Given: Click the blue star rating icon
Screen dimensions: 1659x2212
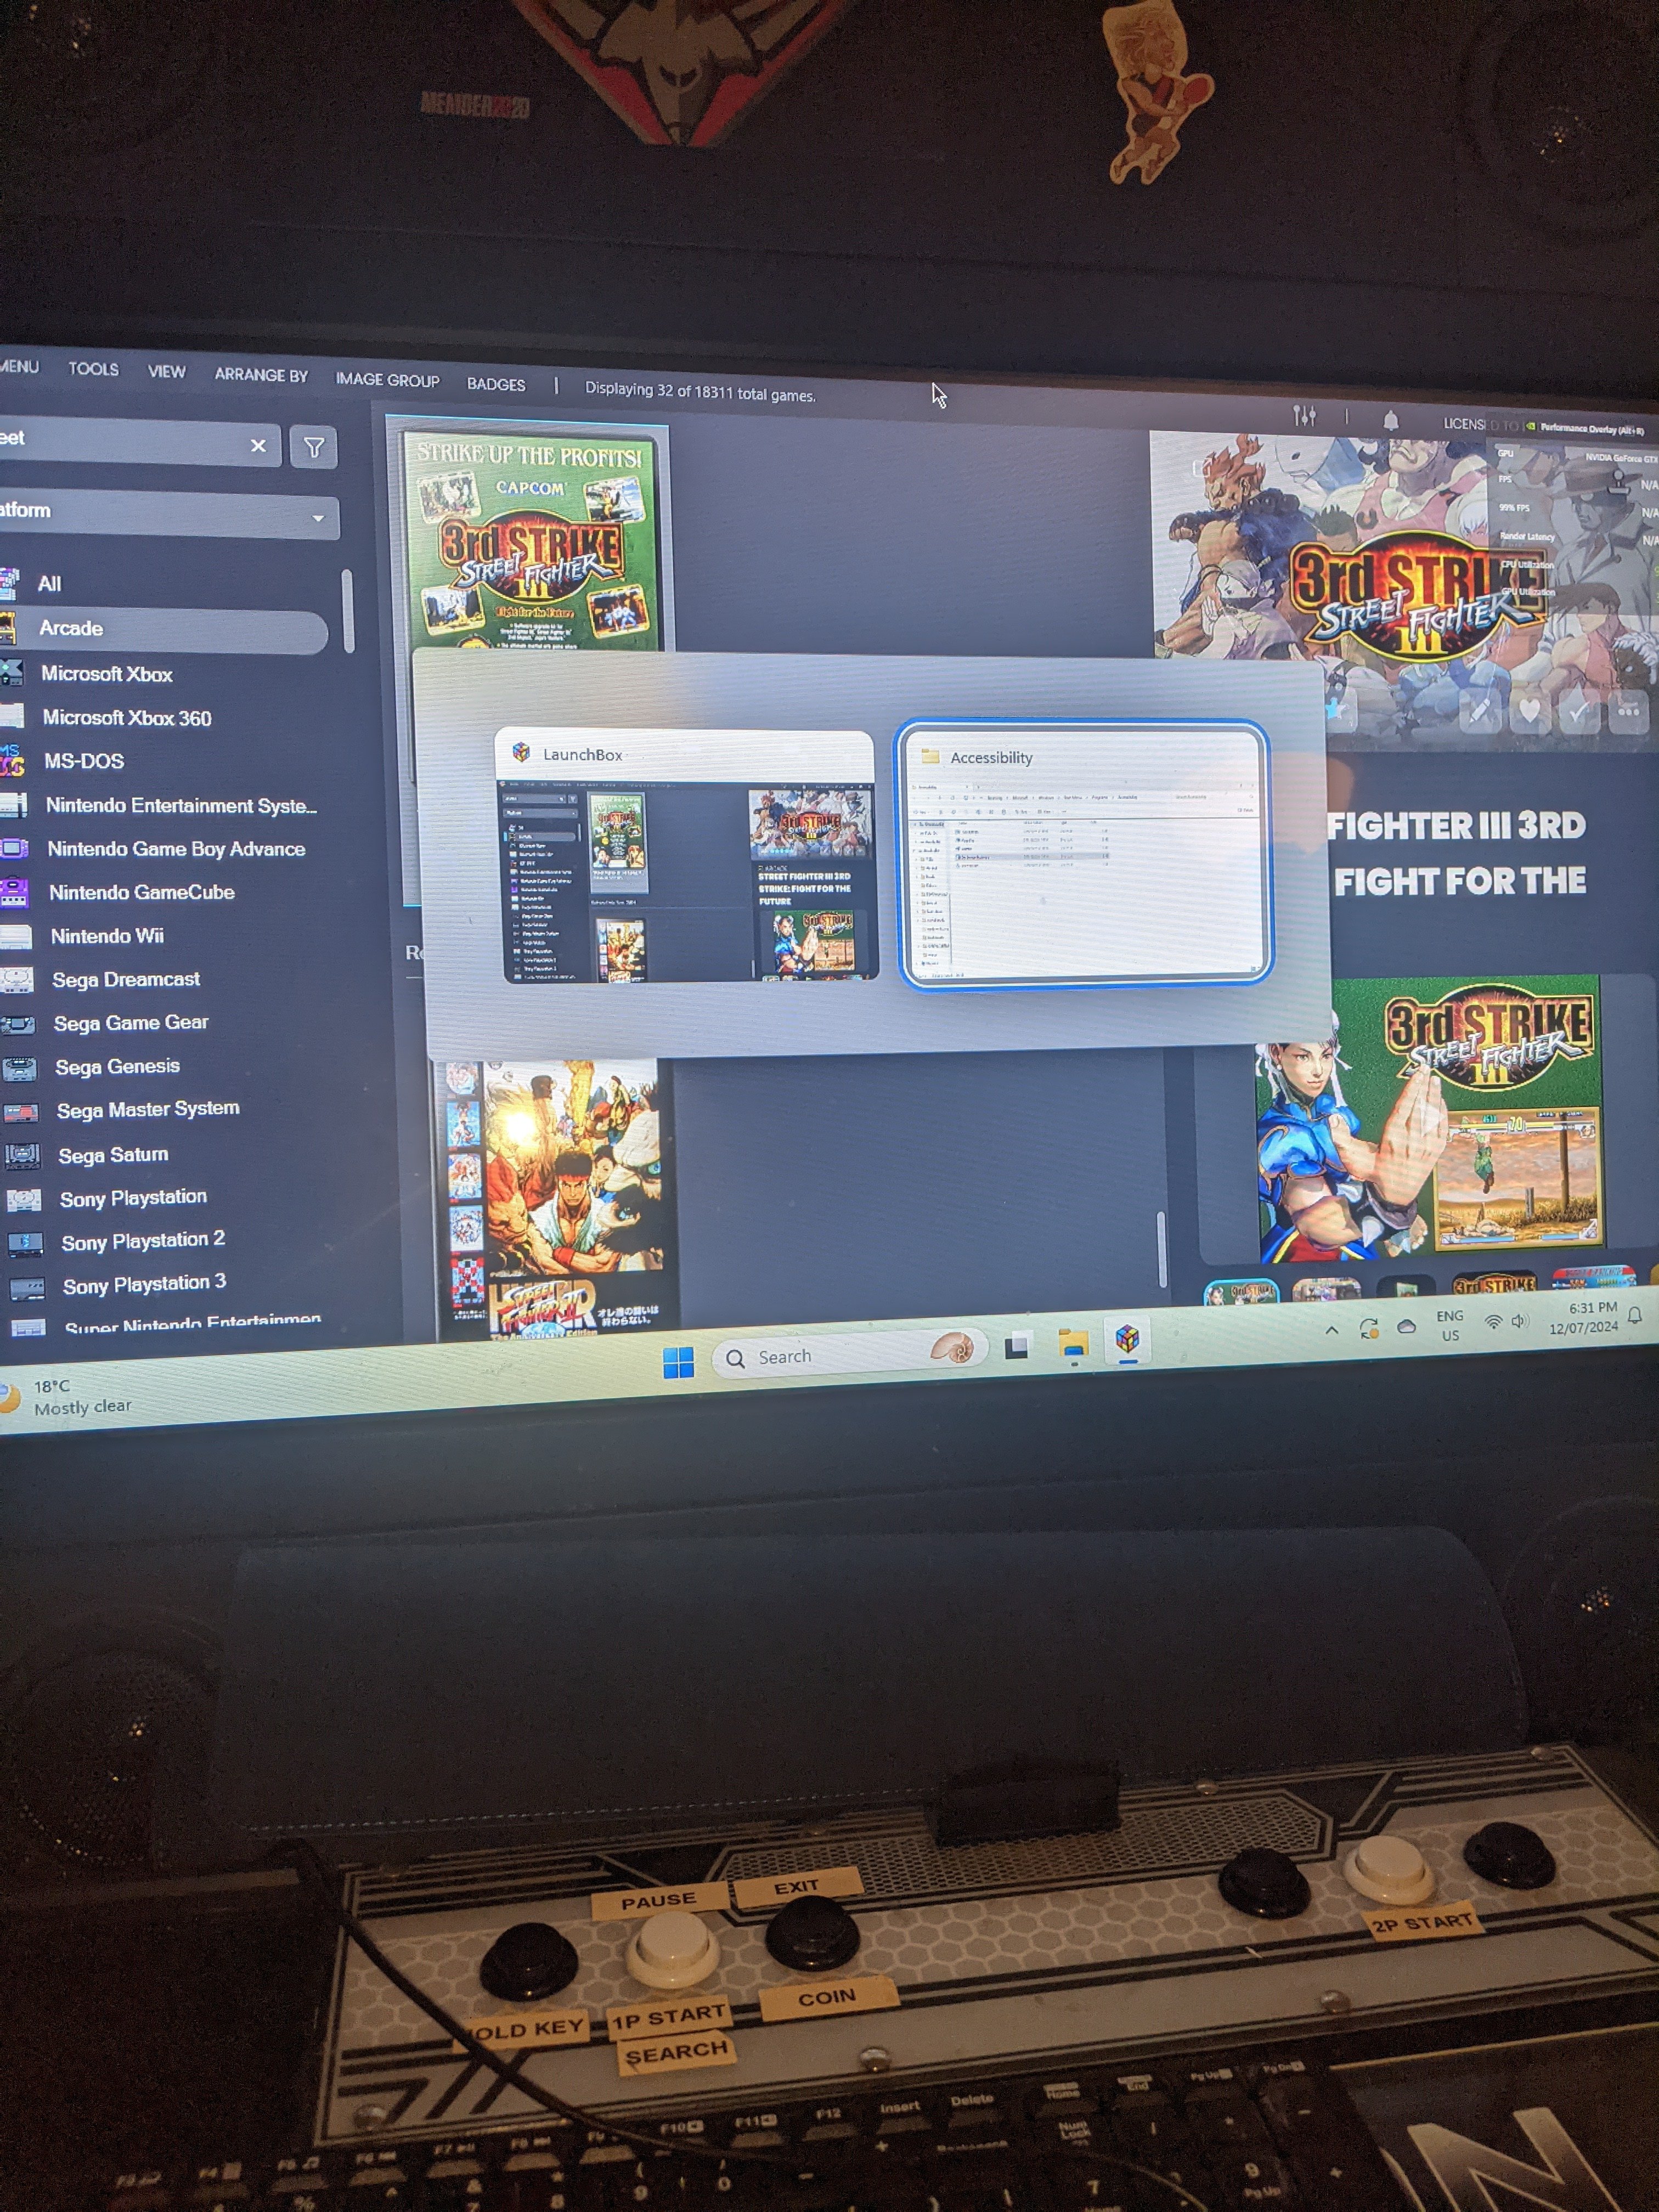Looking at the screenshot, I should (x=1335, y=710).
